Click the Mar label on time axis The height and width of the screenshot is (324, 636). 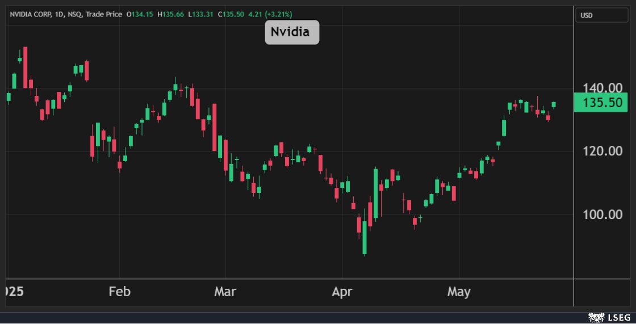click(225, 292)
